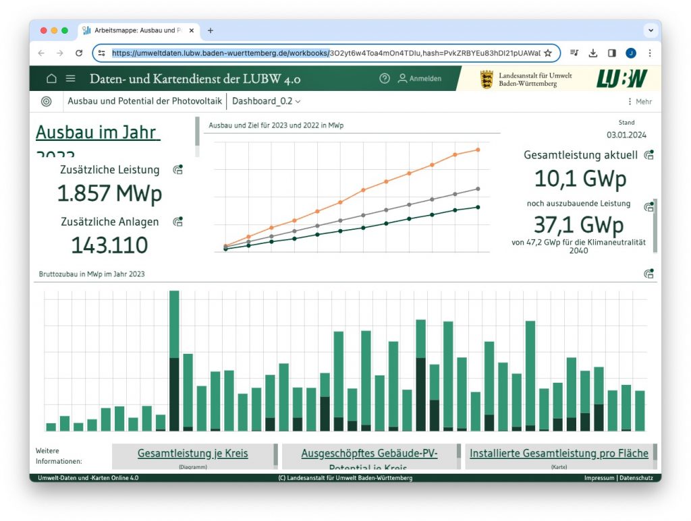Viewport: 691px width, 521px height.
Task: Click the target icon beside workbook title
Action: click(x=47, y=101)
